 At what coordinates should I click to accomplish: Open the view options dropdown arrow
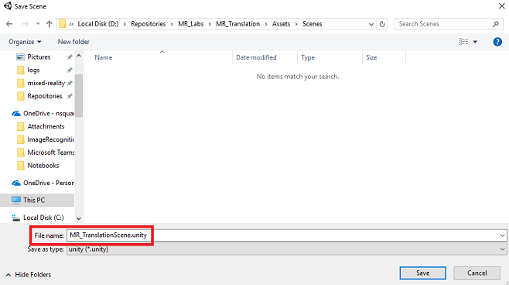[475, 42]
